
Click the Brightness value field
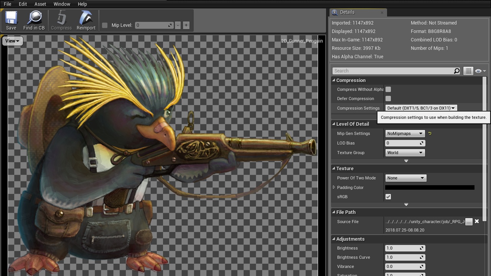(405, 248)
